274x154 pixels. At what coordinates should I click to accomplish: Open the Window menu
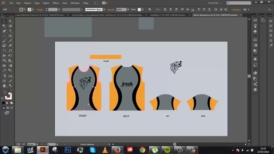[75, 3]
